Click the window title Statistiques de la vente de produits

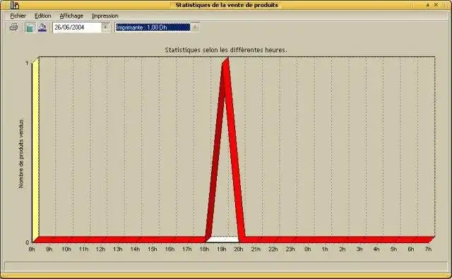point(227,5)
